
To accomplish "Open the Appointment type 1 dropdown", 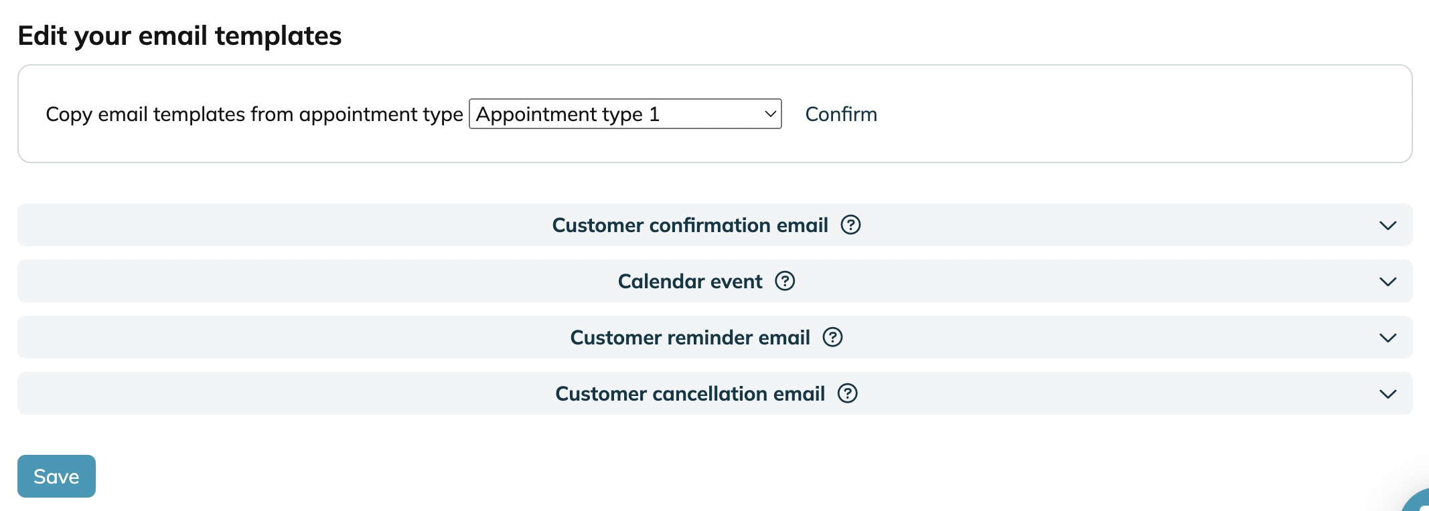I will (625, 114).
